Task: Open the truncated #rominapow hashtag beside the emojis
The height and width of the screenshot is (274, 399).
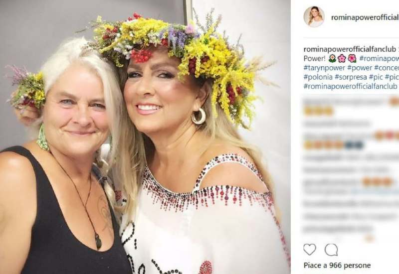Action: click(x=379, y=58)
